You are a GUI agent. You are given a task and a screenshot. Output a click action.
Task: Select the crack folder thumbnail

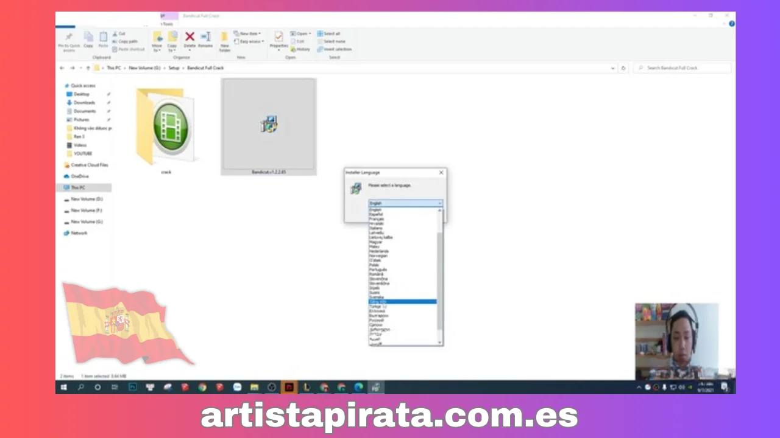[x=166, y=127]
